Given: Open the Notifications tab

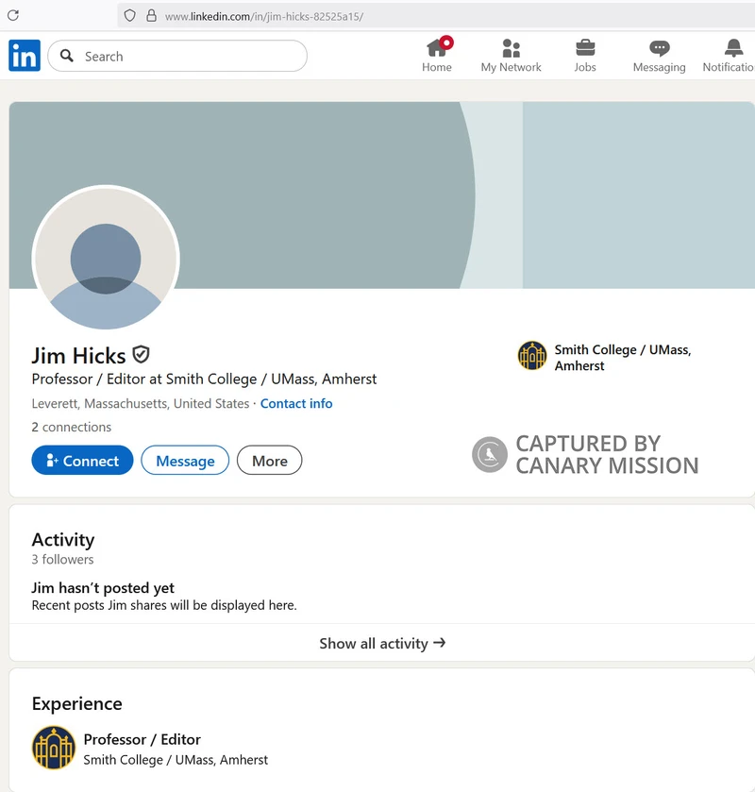Looking at the screenshot, I should click(730, 56).
